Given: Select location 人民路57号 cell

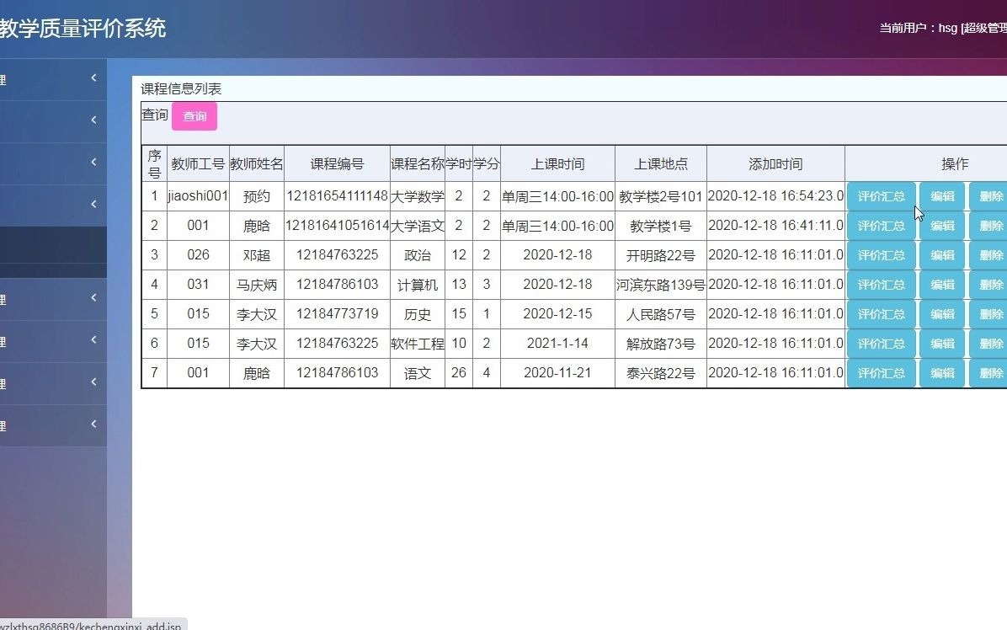Looking at the screenshot, I should [661, 315].
